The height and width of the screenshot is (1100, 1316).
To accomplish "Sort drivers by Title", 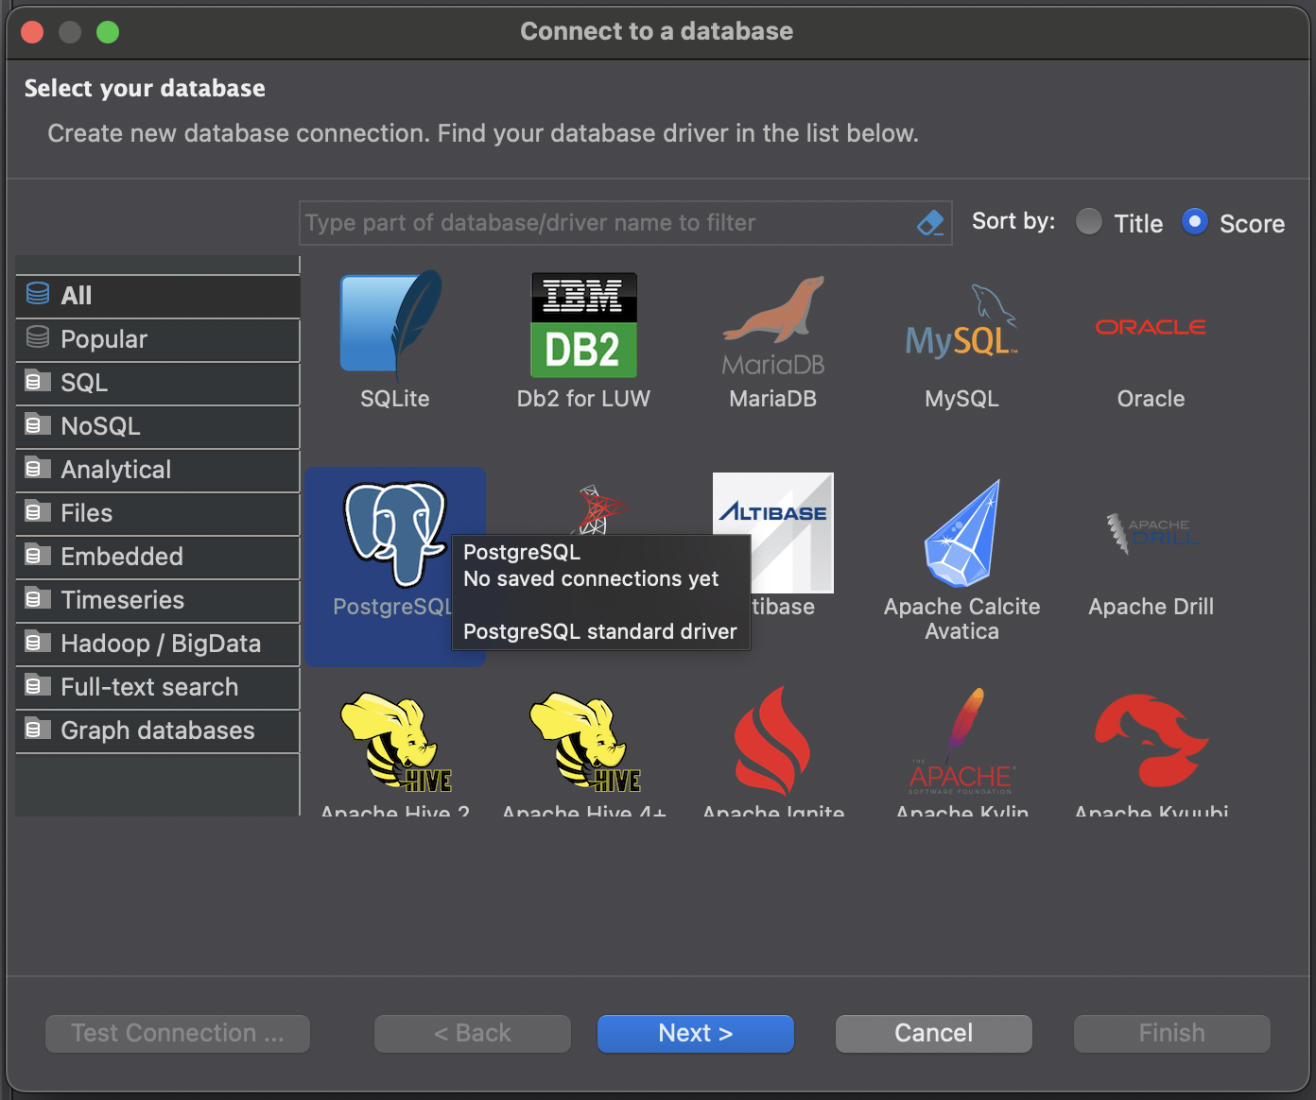I will coord(1089,222).
